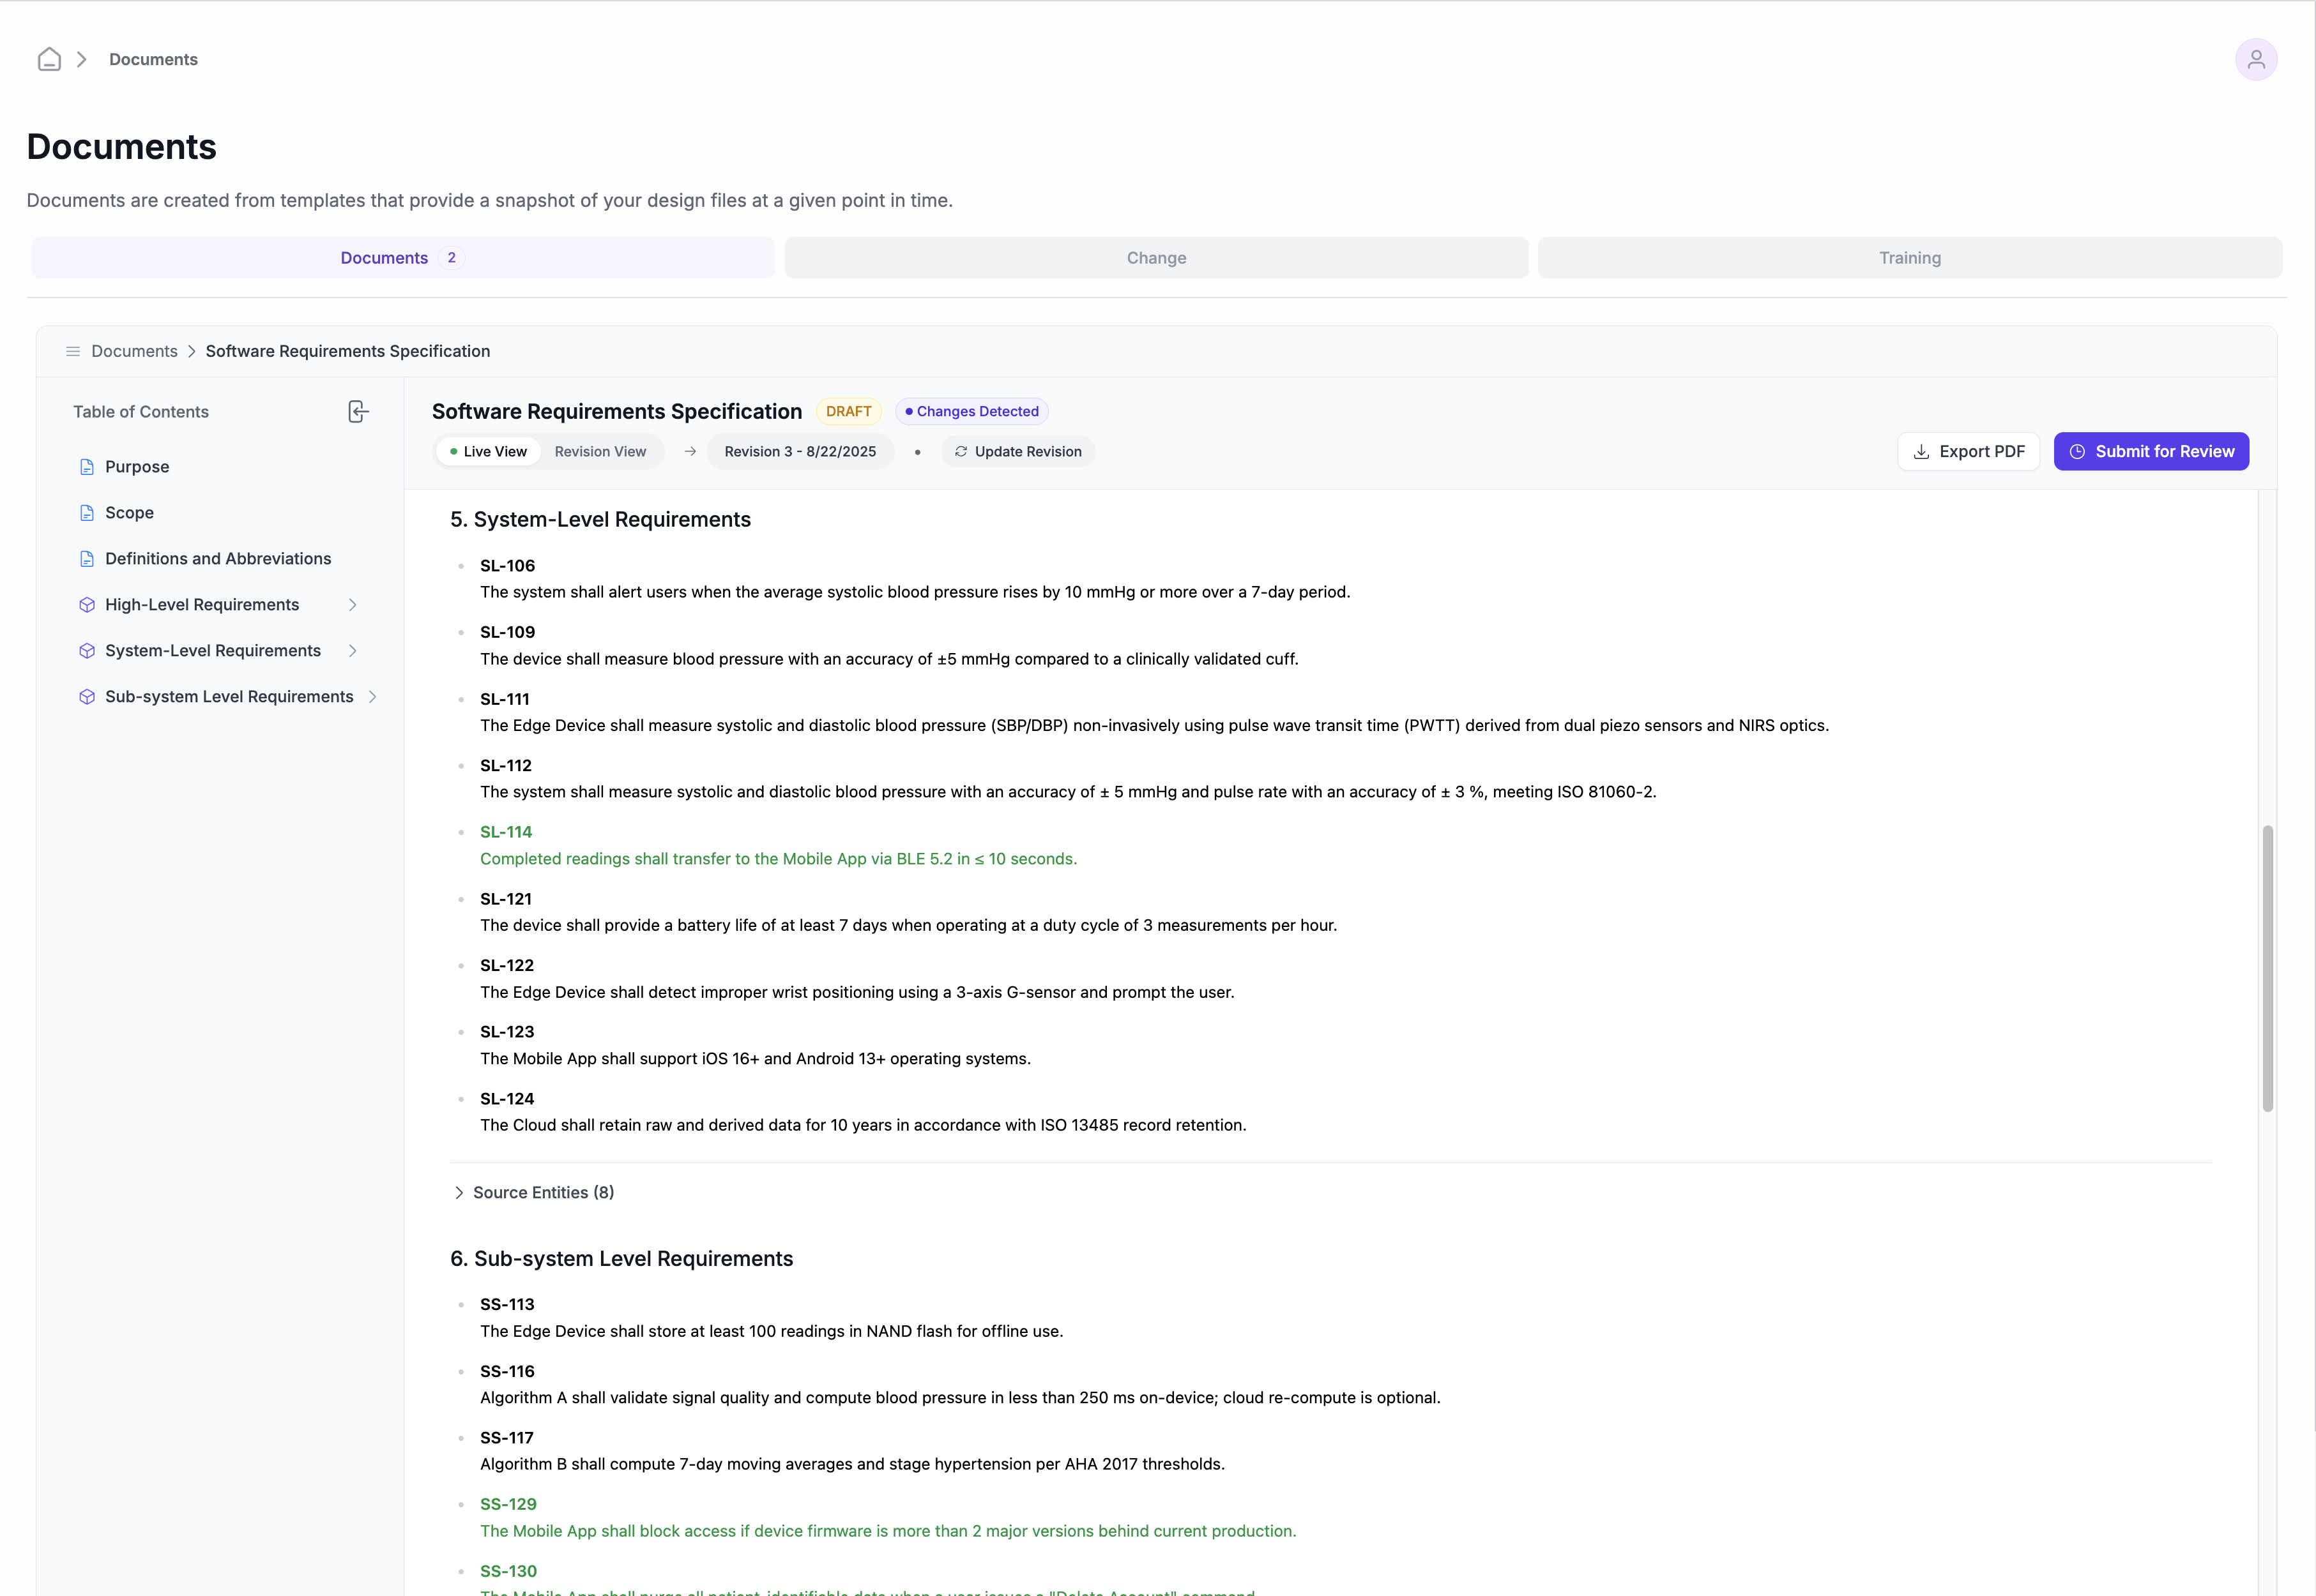Screen dimensions: 2316x1596
Task: Click the Purpose document icon
Action: (87, 467)
